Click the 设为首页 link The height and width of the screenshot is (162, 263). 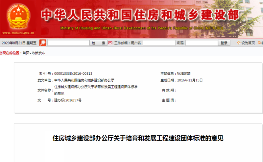point(248,43)
